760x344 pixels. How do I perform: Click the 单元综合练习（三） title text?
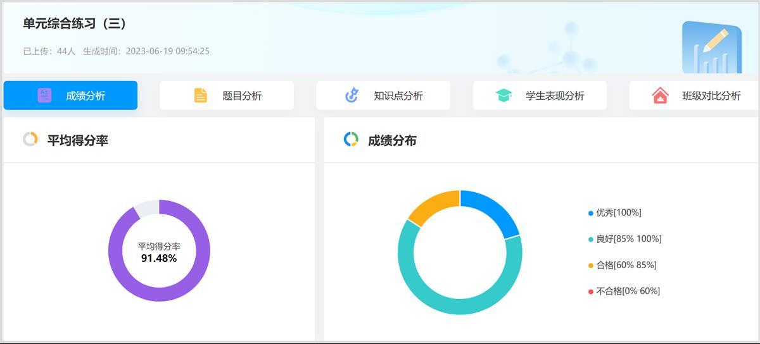pos(75,24)
